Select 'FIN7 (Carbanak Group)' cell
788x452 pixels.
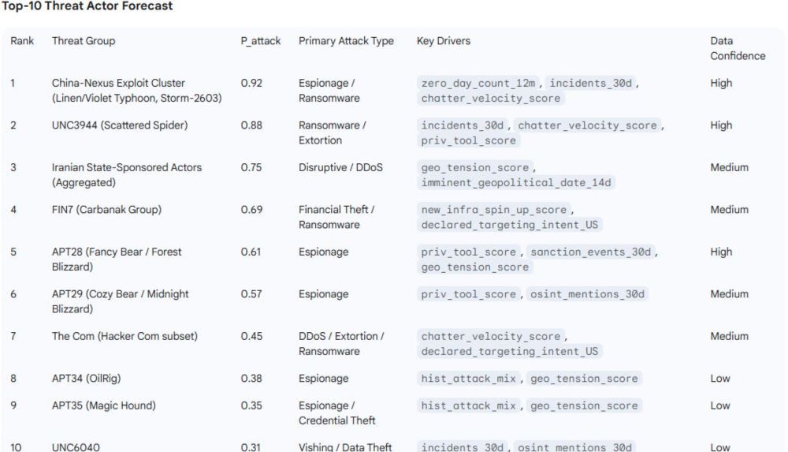click(x=106, y=210)
